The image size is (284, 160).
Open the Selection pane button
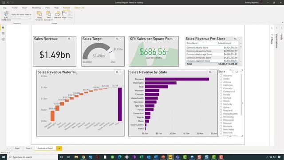[57, 15]
